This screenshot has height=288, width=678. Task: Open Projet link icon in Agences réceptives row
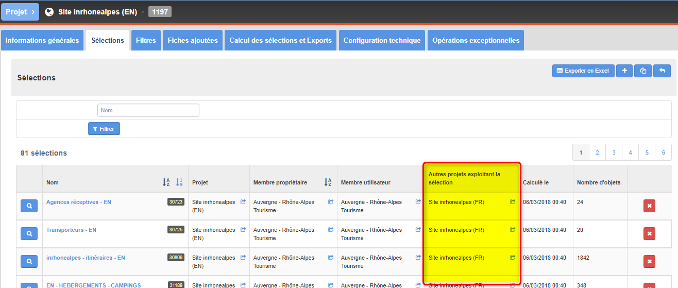click(x=243, y=202)
